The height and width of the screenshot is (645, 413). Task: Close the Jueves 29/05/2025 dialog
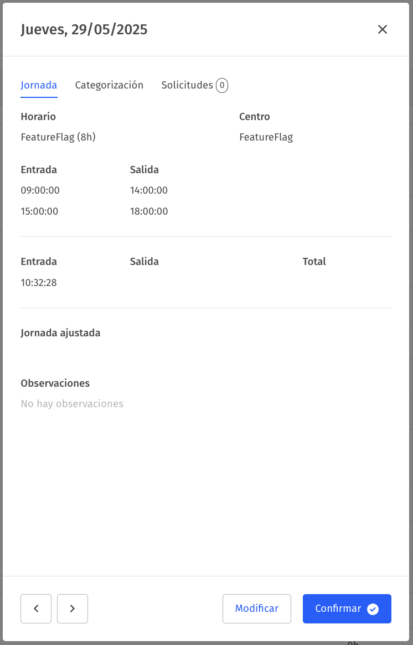click(x=382, y=29)
